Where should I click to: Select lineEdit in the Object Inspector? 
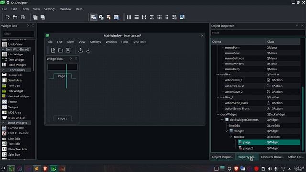tap(235, 125)
